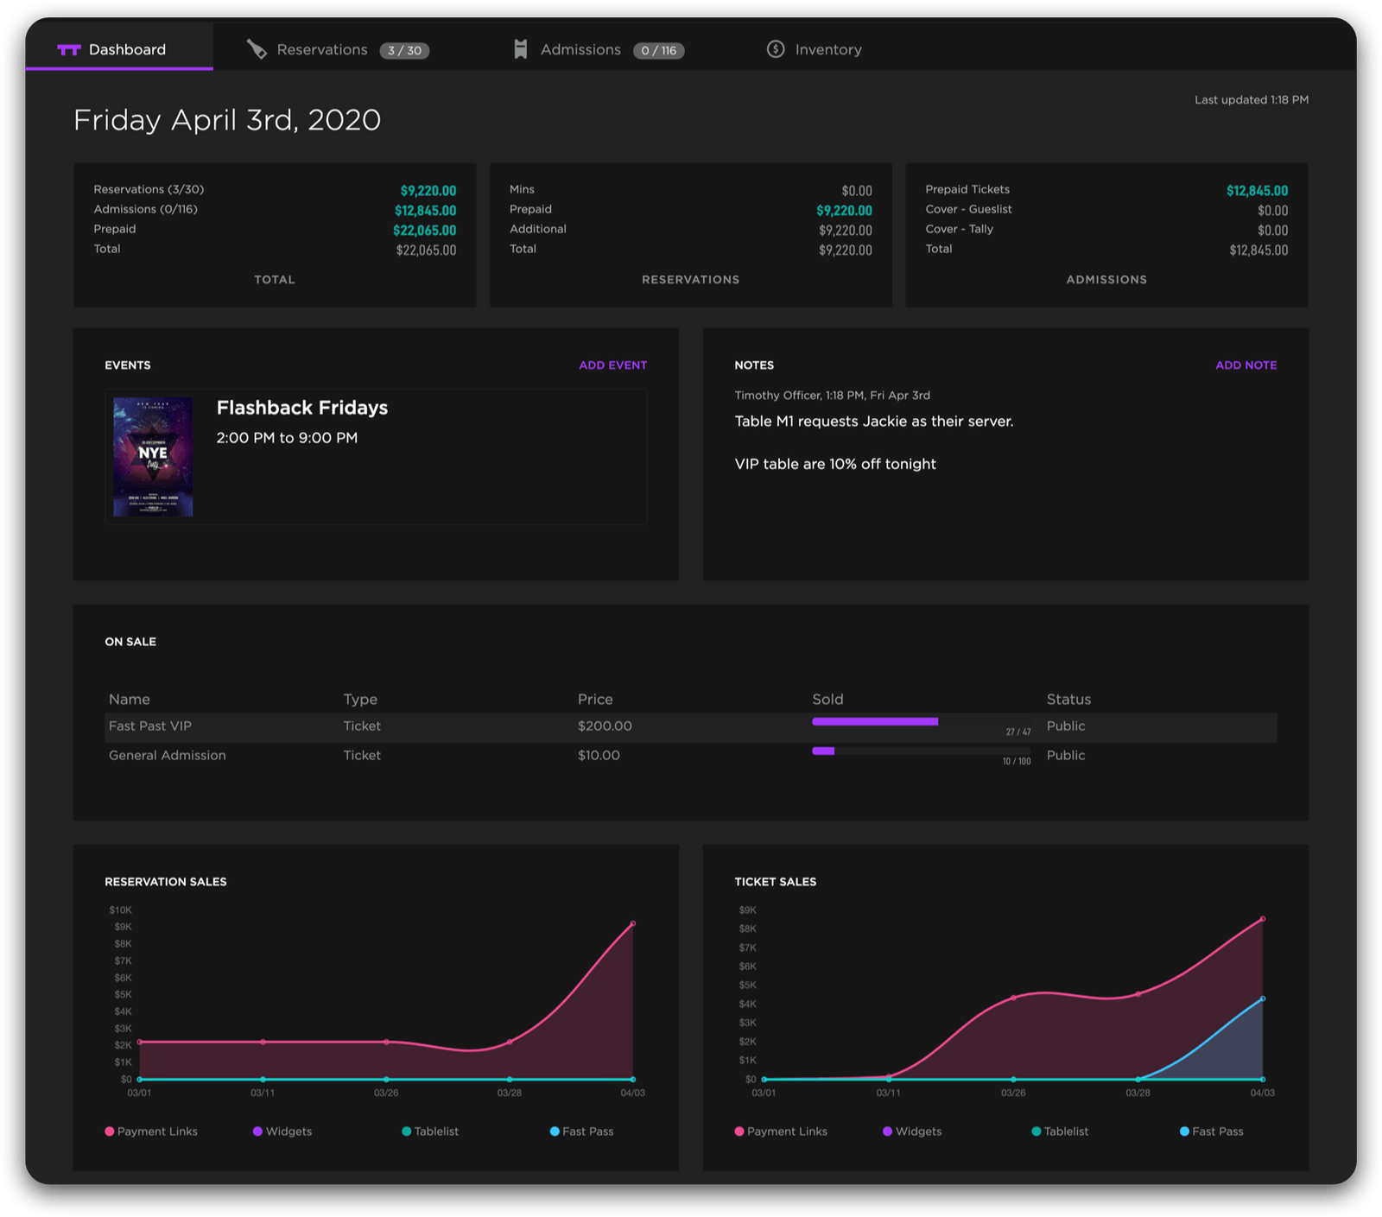Switch to the Reservations tab
Screen dimensions: 1382x1217
point(321,49)
